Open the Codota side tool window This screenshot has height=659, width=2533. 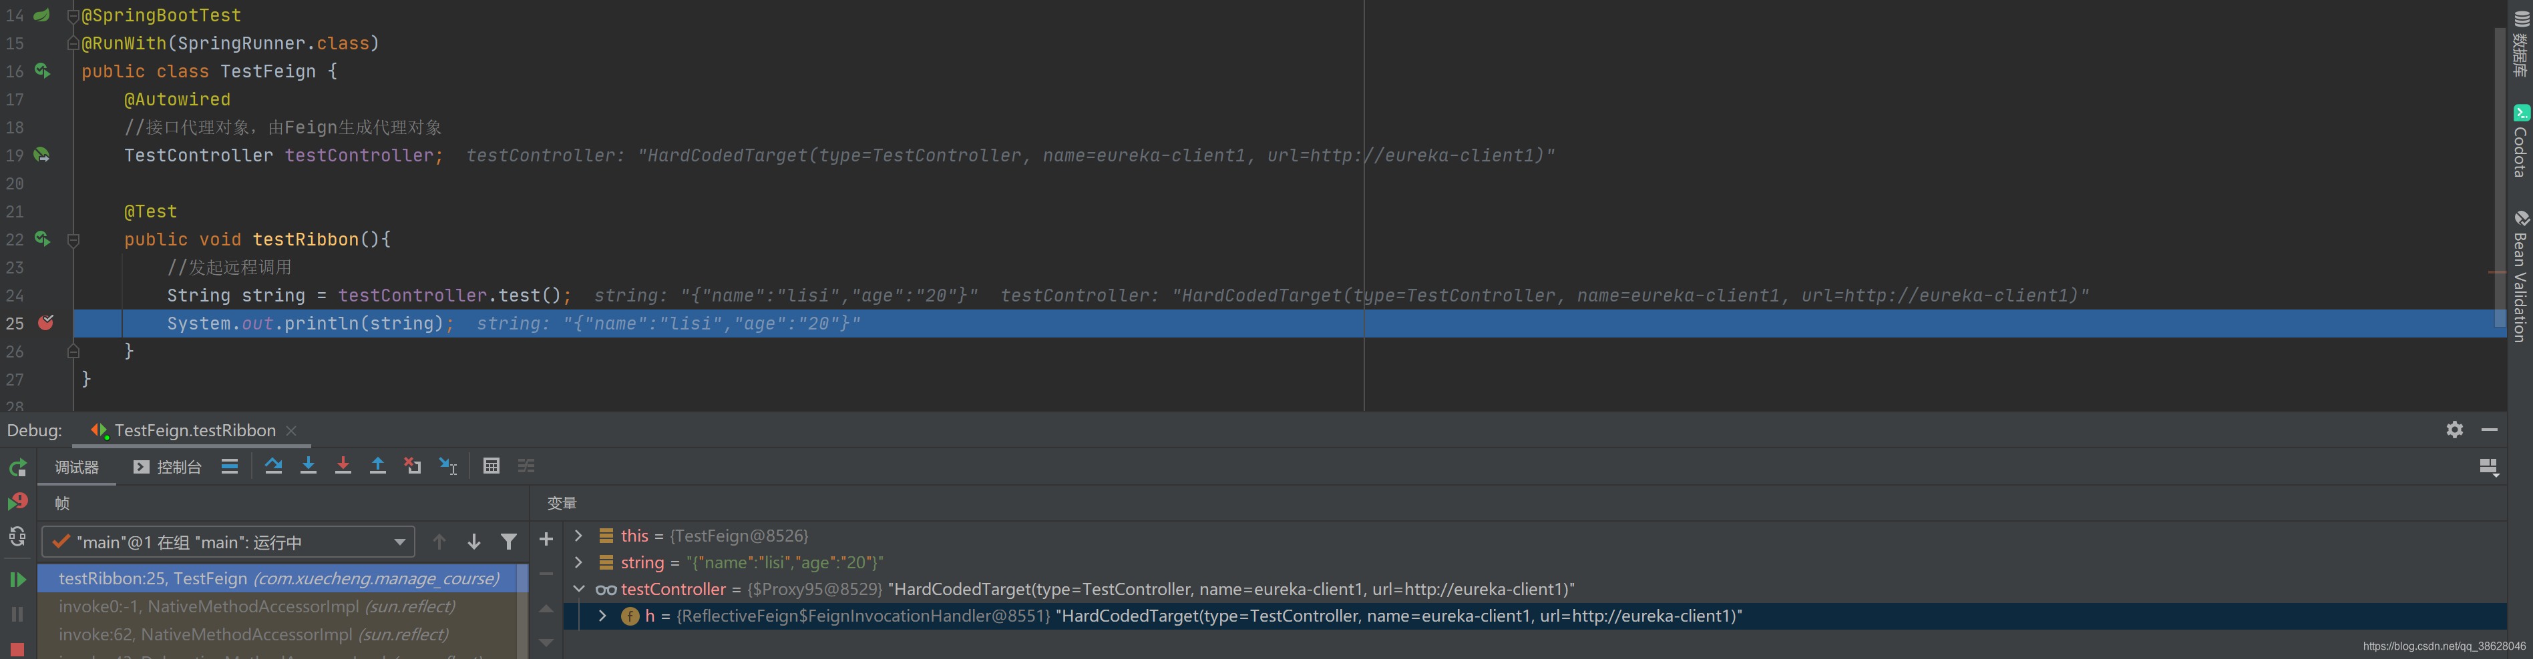tap(2520, 143)
